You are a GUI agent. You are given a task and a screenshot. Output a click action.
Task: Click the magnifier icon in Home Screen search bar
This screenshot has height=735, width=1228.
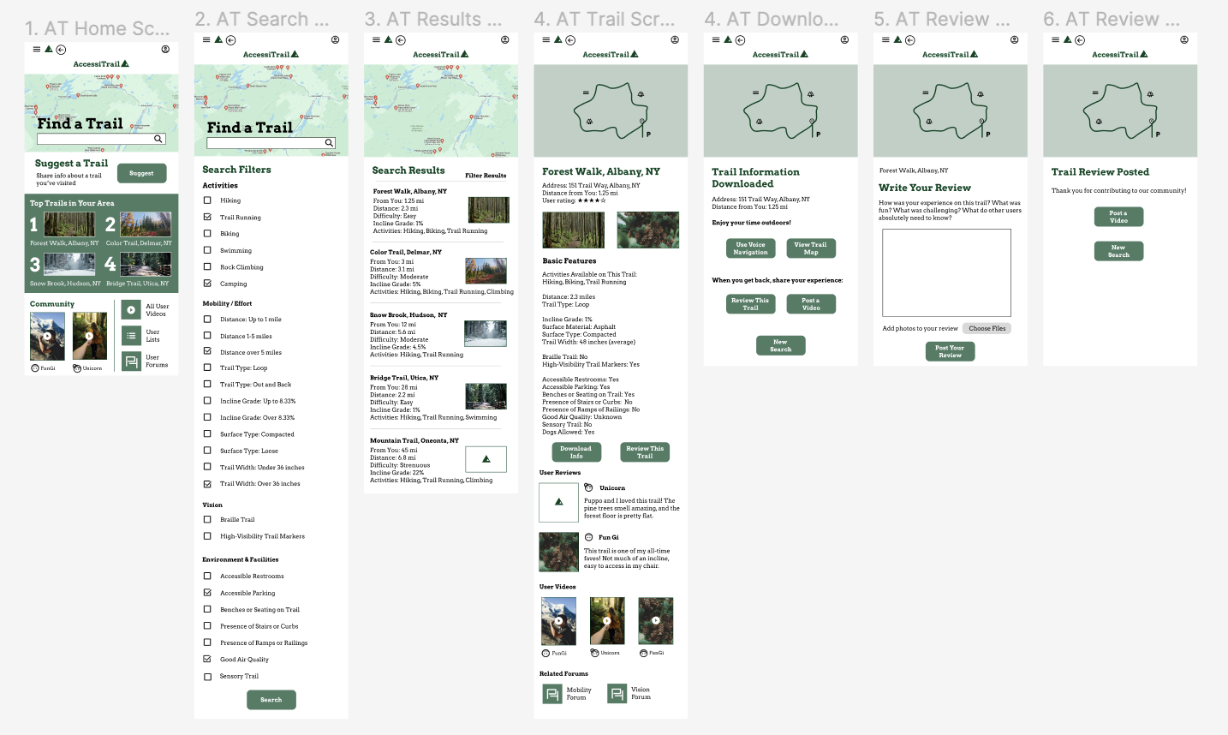point(158,139)
